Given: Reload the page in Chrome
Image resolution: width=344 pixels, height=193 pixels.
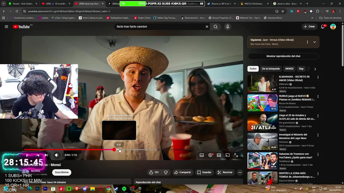Looking at the screenshot, I should point(17,11).
